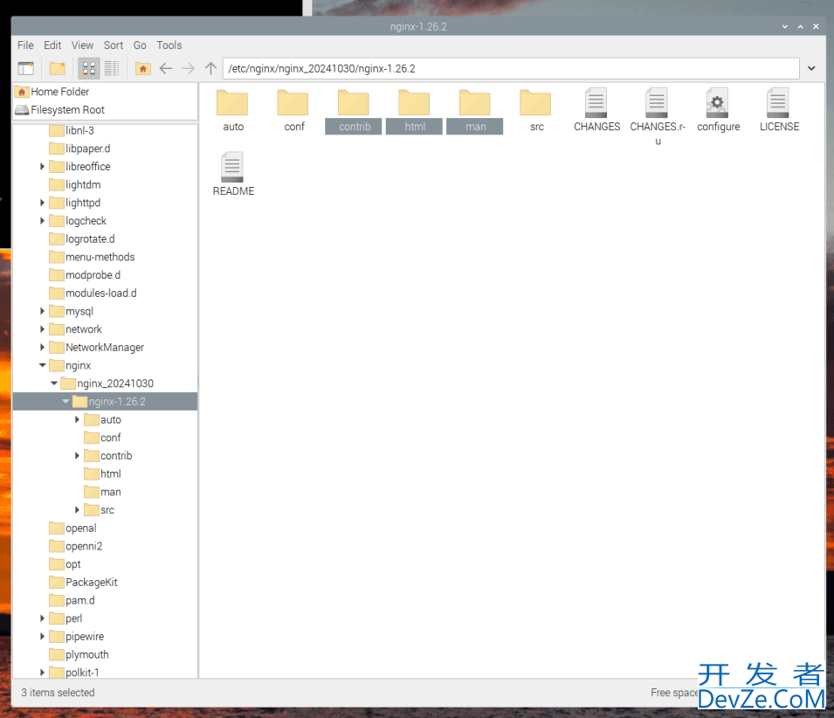This screenshot has width=834, height=718.
Task: Navigate back with the left arrow
Action: pyautogui.click(x=166, y=68)
